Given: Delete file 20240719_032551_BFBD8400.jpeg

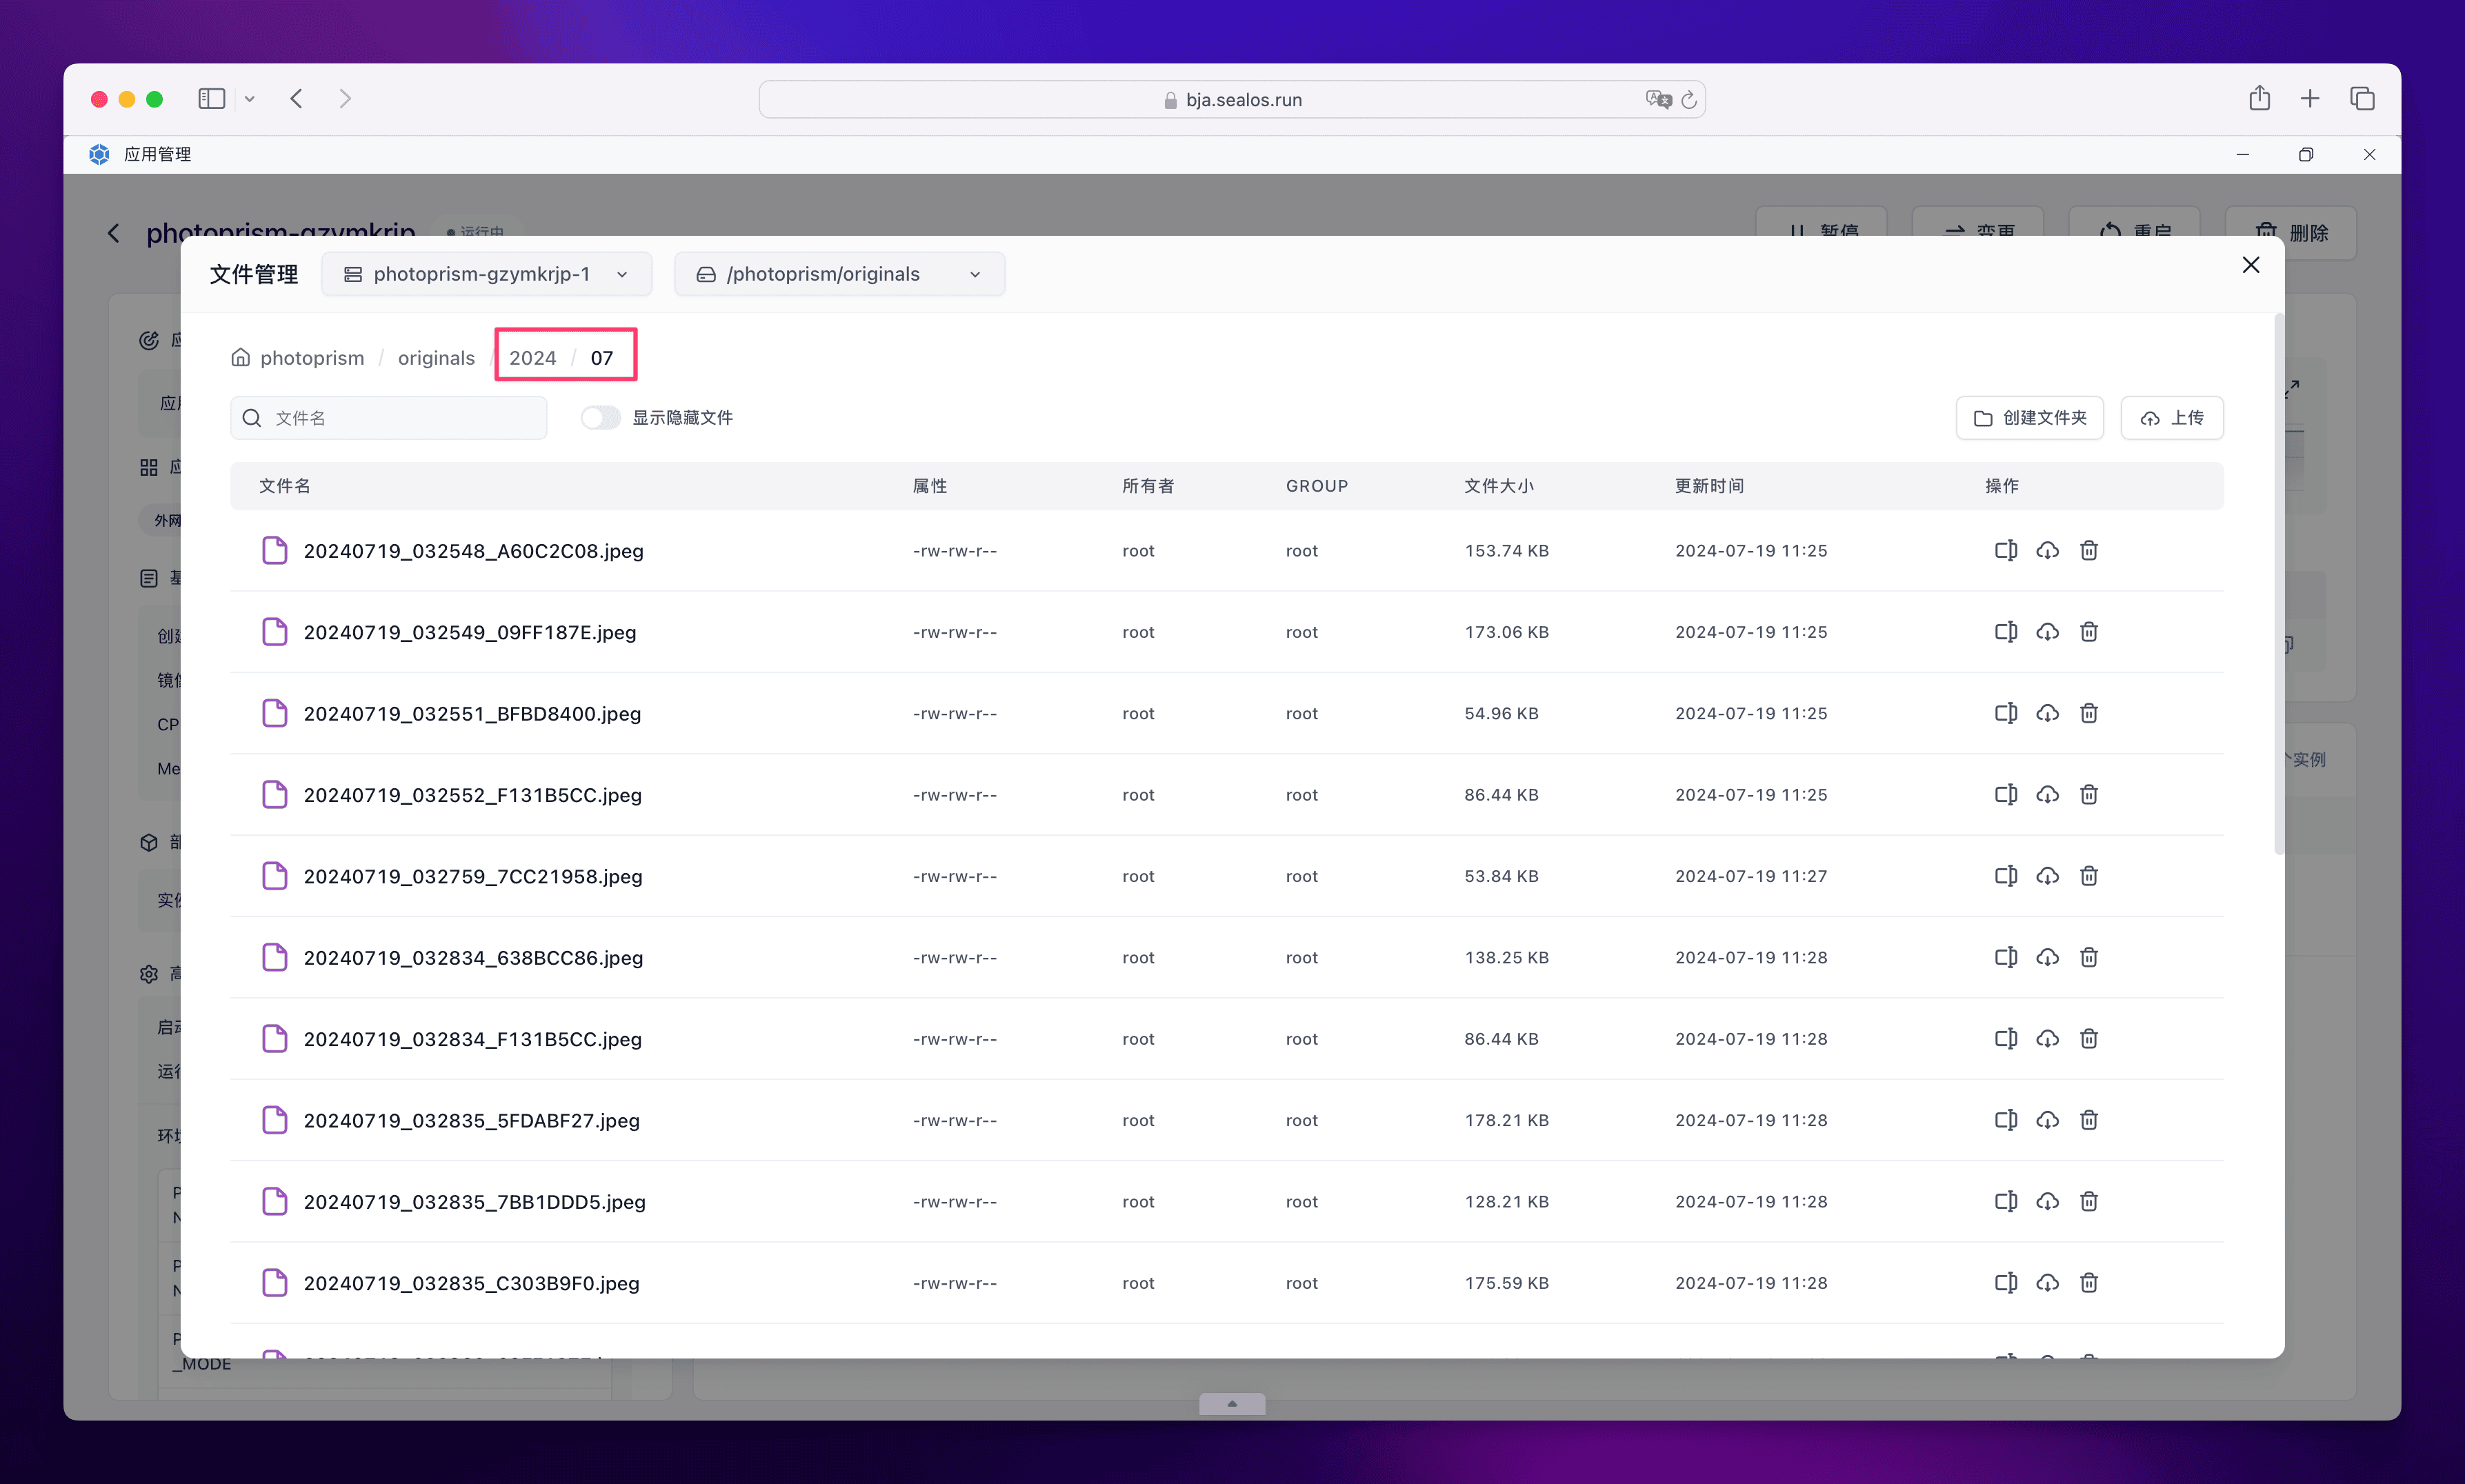Looking at the screenshot, I should point(2088,714).
